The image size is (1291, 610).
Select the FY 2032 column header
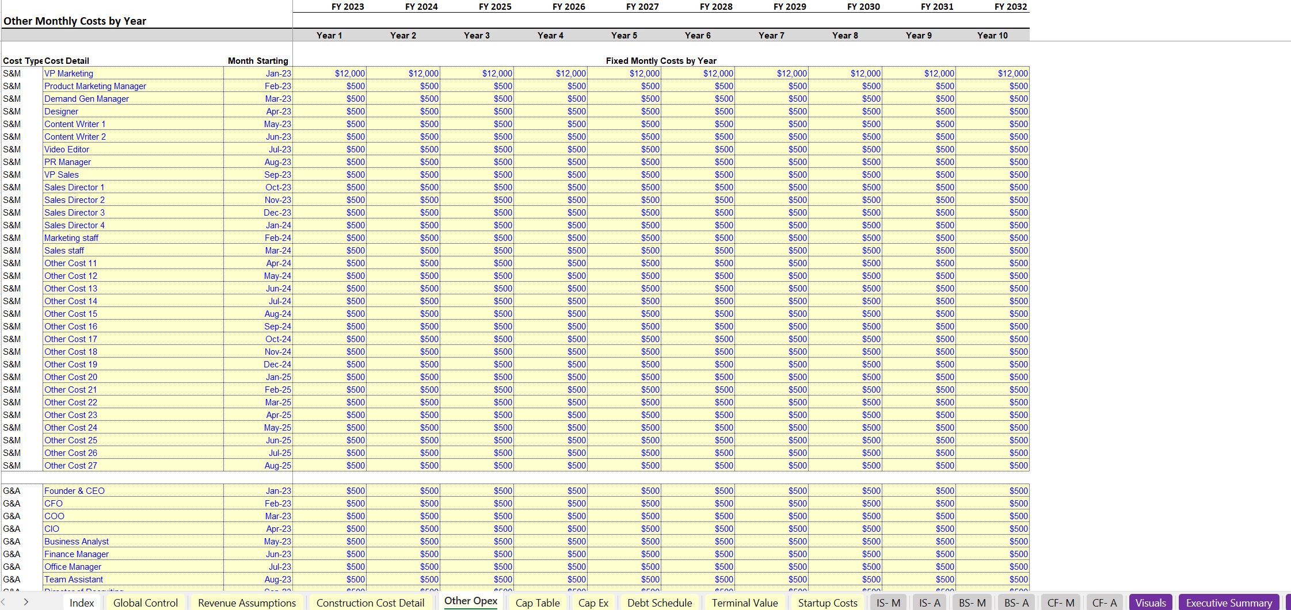click(1011, 7)
